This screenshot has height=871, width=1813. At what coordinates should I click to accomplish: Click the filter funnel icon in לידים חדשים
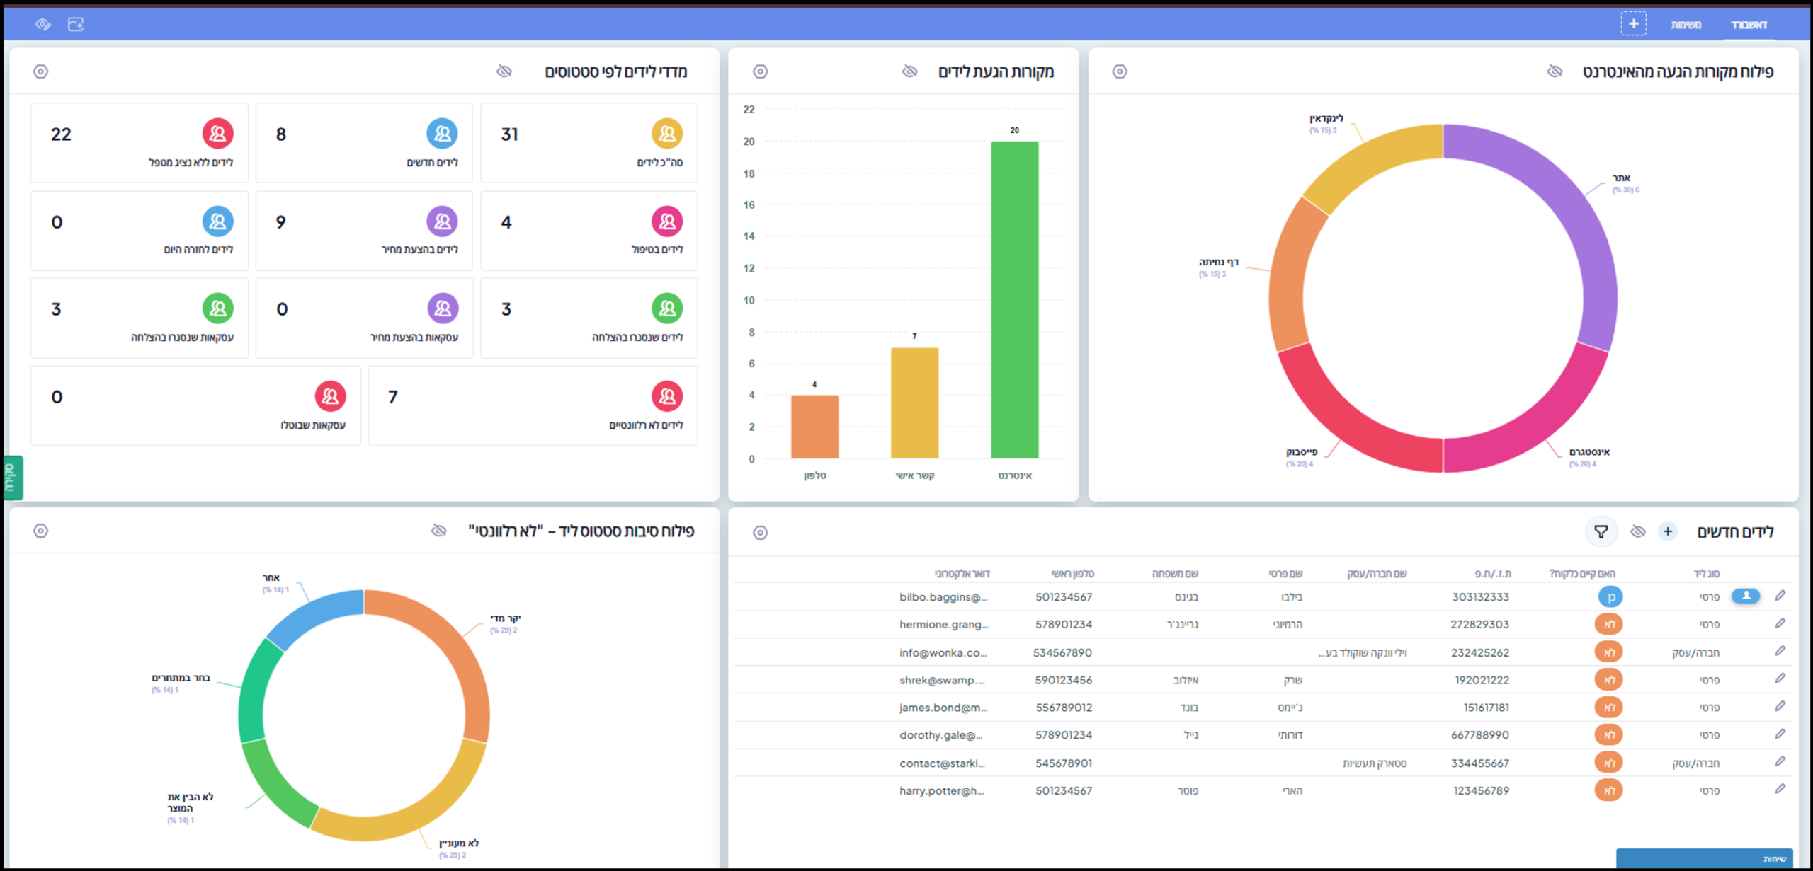click(1601, 531)
